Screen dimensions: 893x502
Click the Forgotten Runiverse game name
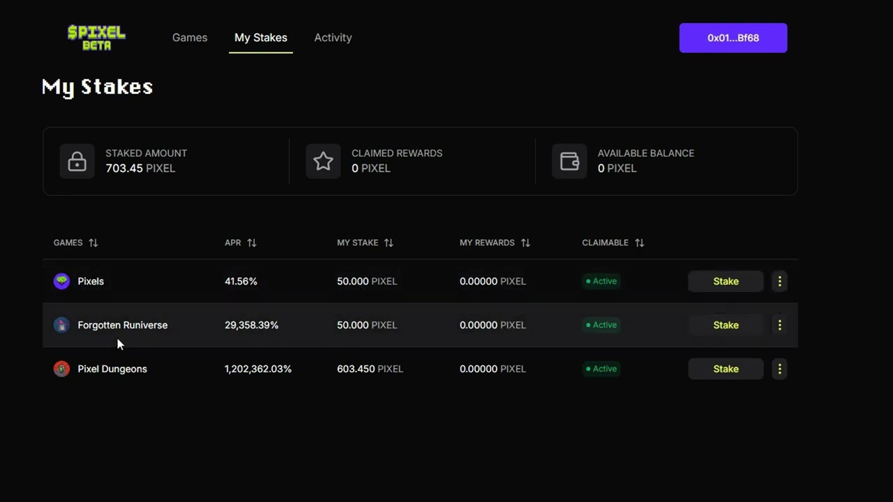coord(123,325)
